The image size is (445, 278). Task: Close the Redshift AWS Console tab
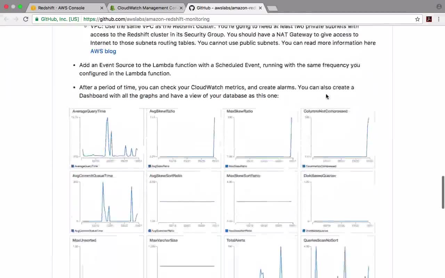[x=102, y=8]
